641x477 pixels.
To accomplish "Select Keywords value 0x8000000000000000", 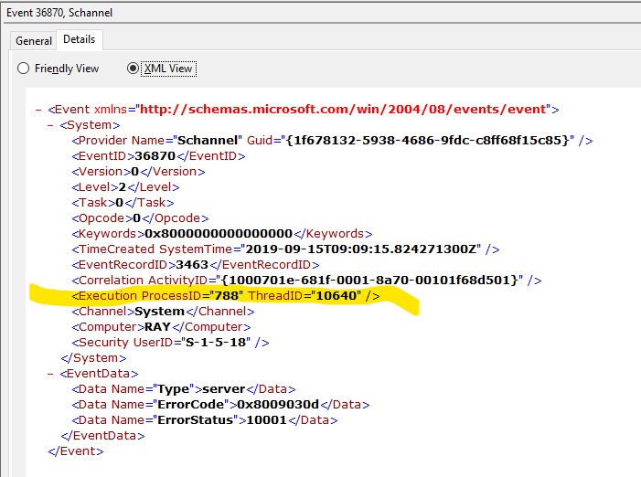I will 219,234.
